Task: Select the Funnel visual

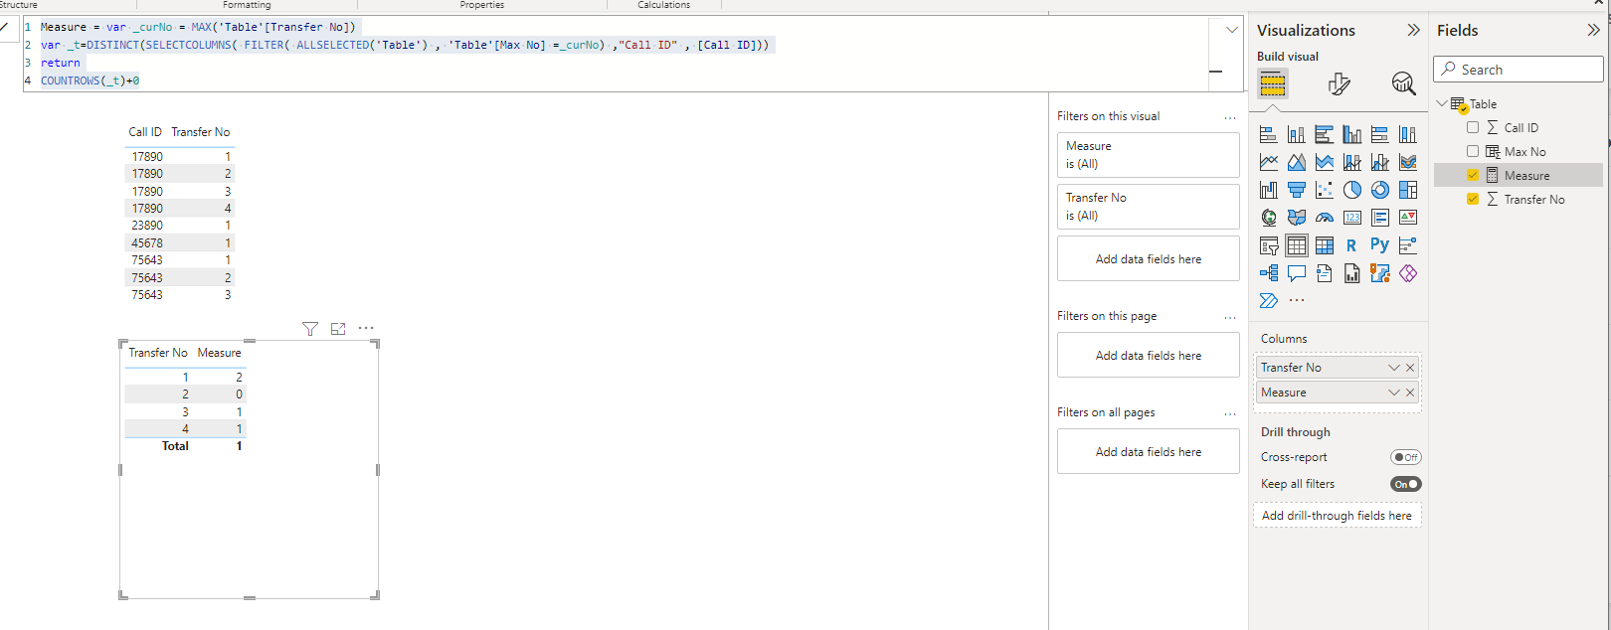Action: [x=1297, y=190]
